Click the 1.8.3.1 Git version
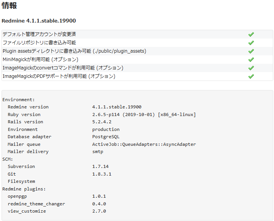 pyautogui.click(x=102, y=174)
